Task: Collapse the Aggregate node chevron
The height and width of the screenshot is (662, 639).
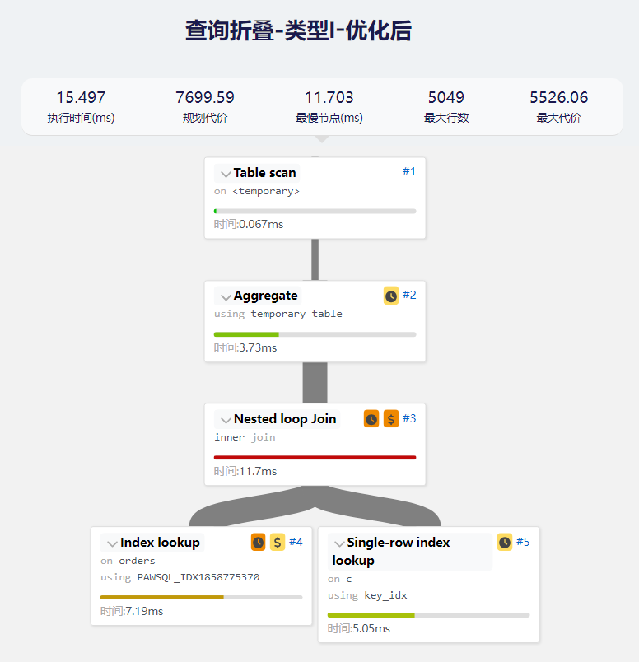Action: [226, 297]
